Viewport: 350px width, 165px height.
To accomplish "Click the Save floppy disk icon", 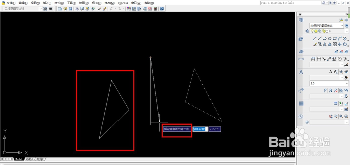I will click(70, 9).
